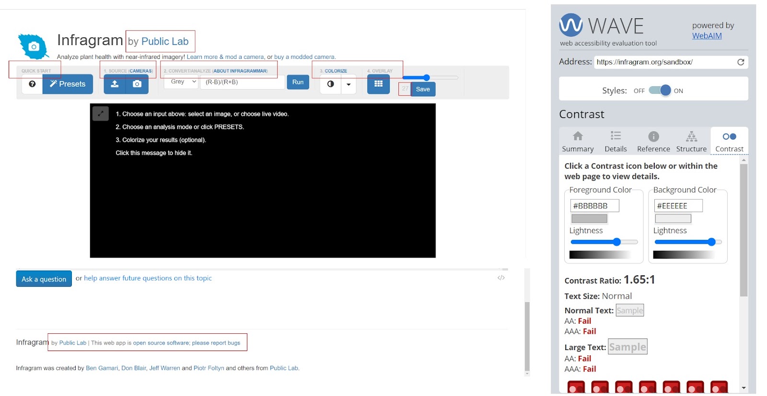Image resolution: width=767 pixels, height=396 pixels.
Task: Start live video with the camera icon button
Action: point(137,84)
